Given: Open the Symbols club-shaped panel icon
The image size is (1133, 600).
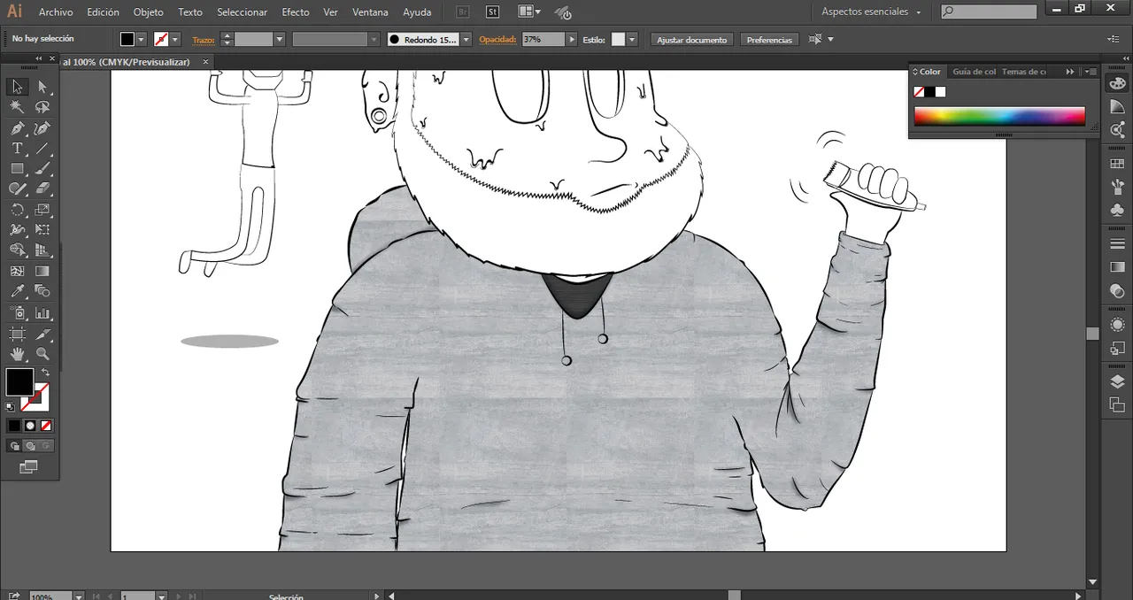Looking at the screenshot, I should click(1117, 211).
